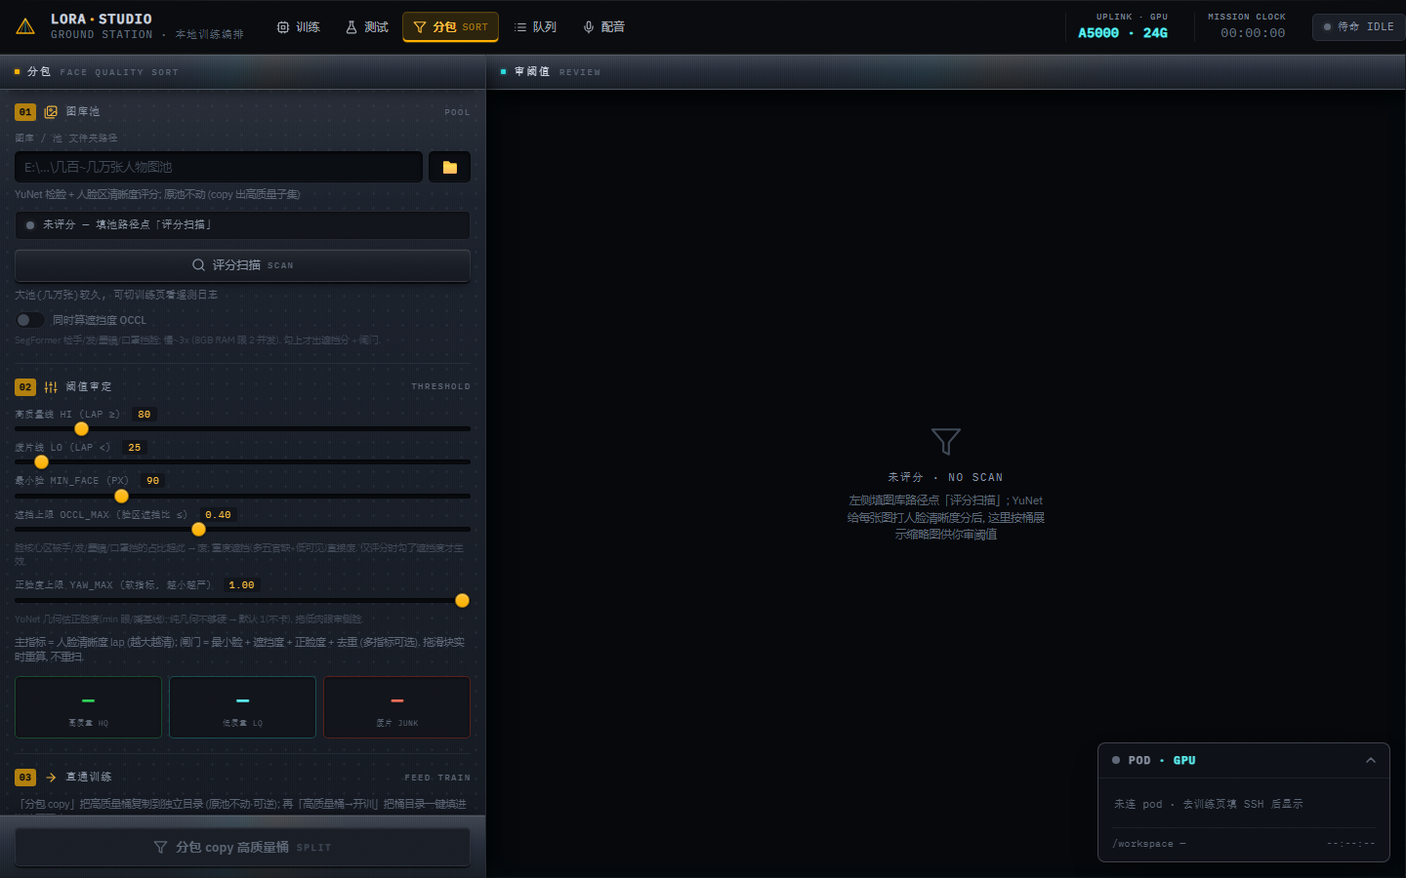The height and width of the screenshot is (878, 1406).
Task: Click the YAW_MAX value 1.00 badge
Action: (x=241, y=585)
